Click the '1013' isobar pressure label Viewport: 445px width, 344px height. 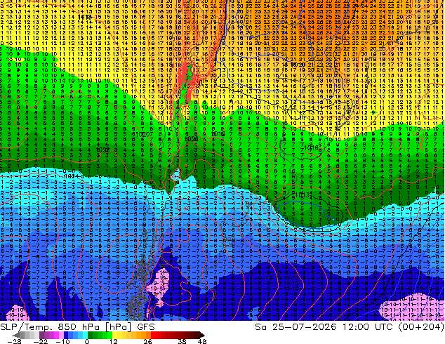coord(303,195)
